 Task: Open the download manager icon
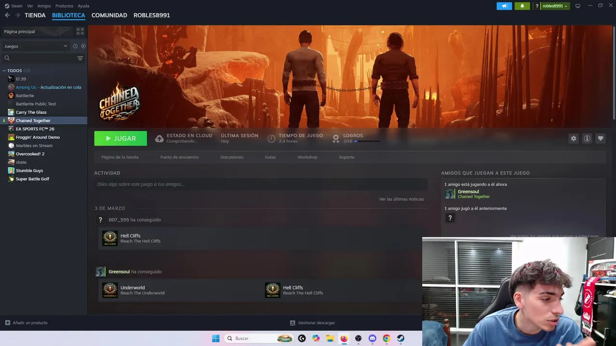(x=292, y=322)
